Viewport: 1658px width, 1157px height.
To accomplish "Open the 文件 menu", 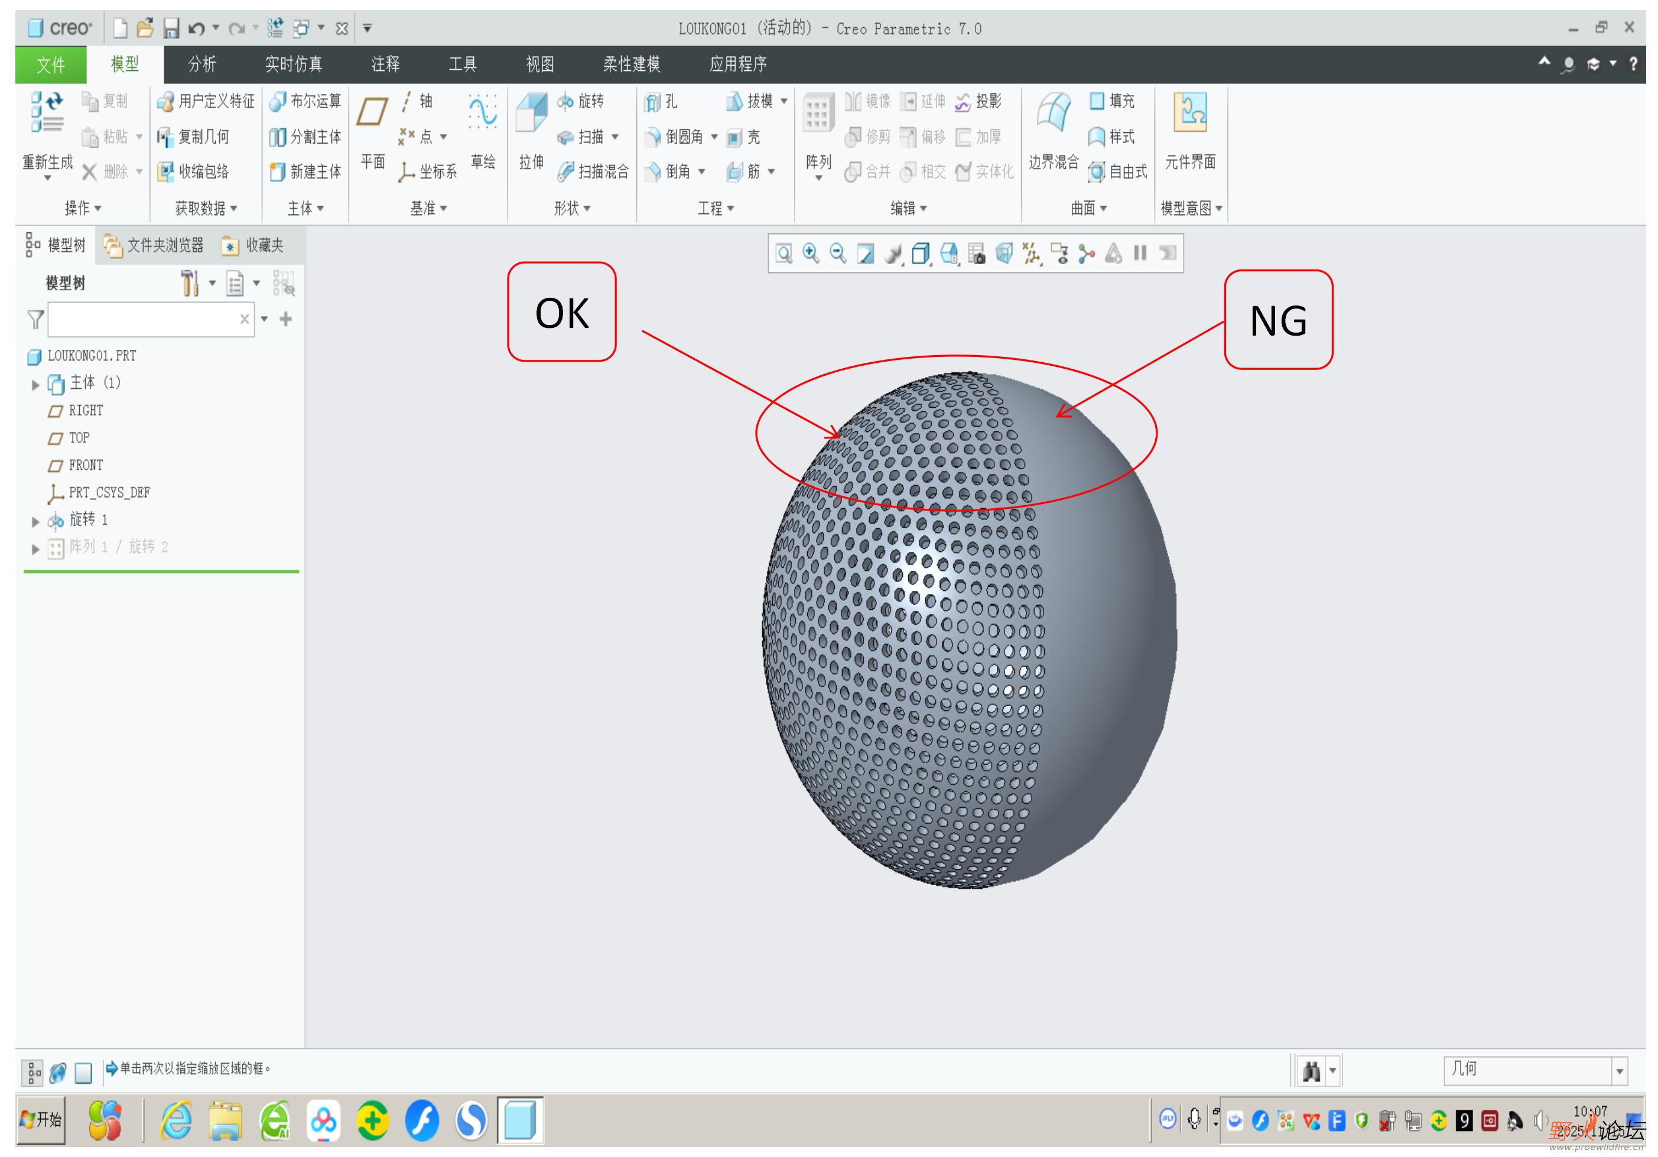I will (51, 65).
